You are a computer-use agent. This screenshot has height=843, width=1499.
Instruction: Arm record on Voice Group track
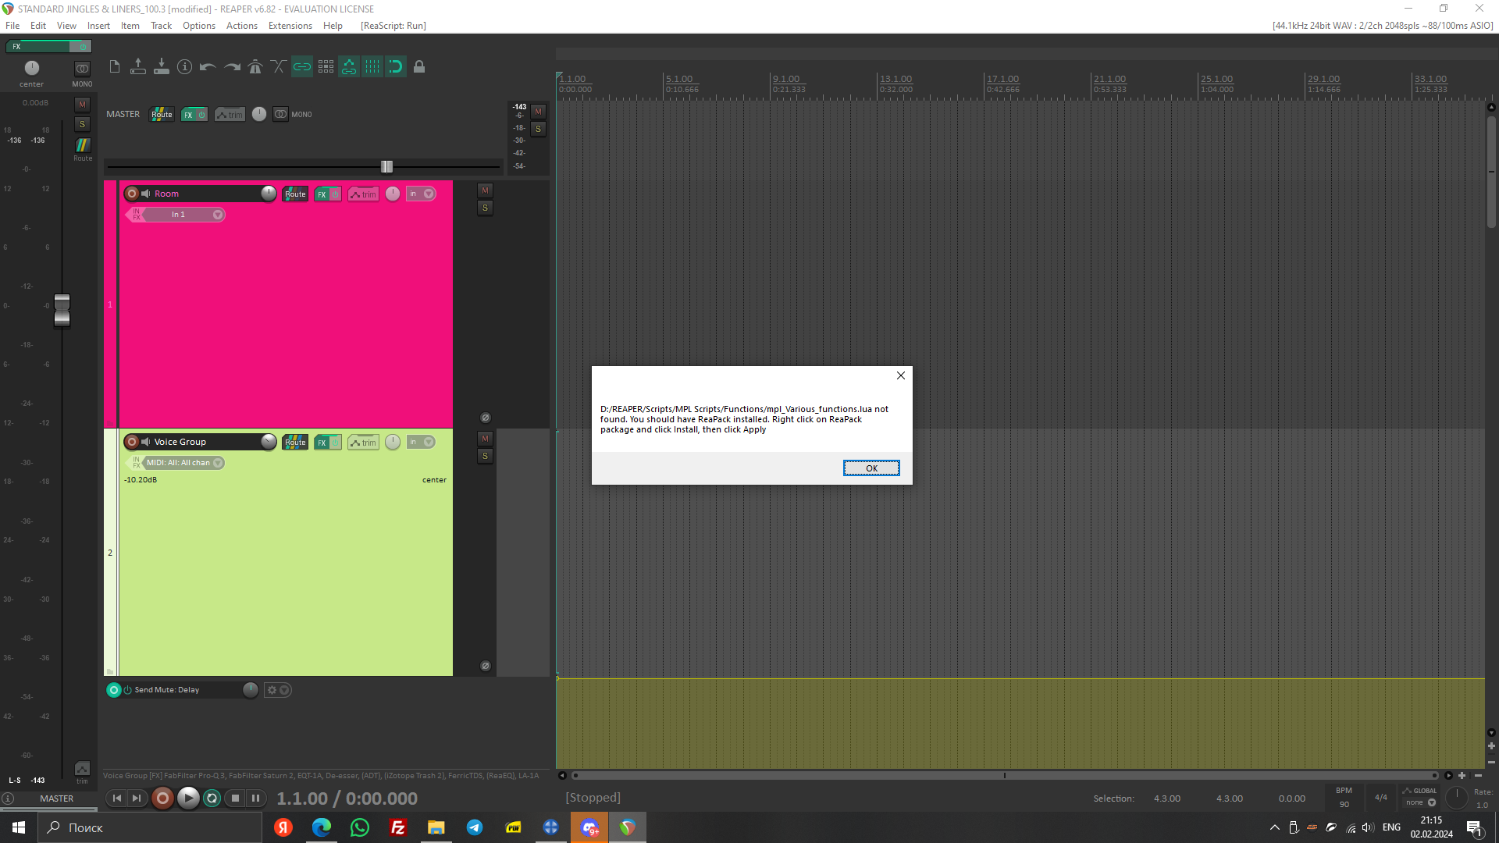pyautogui.click(x=132, y=442)
